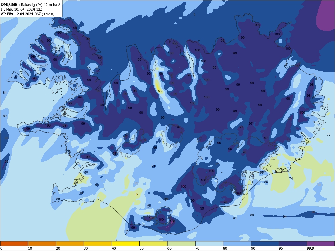Click the purple legend swatch above 99.9
Screen dimensions: 335x251
pyautogui.click(x=321, y=244)
